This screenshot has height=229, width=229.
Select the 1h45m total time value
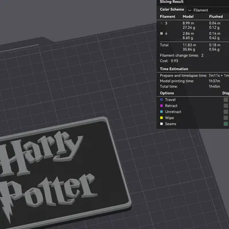click(x=215, y=86)
